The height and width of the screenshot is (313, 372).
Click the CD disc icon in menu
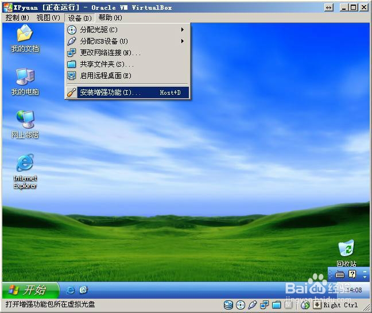72,30
